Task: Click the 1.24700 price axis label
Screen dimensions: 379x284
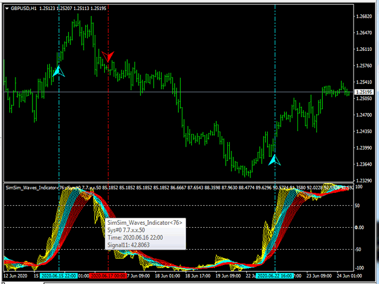Action: pyautogui.click(x=364, y=115)
